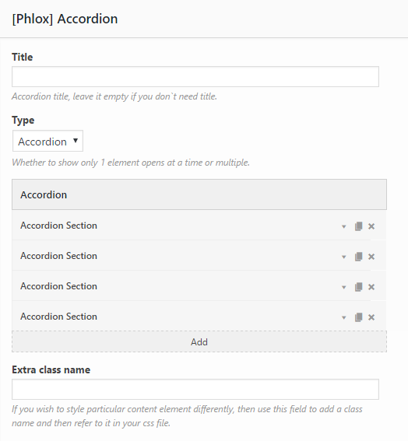Select the first Accordion Section row label
This screenshot has height=441, width=408.
pyautogui.click(x=58, y=226)
